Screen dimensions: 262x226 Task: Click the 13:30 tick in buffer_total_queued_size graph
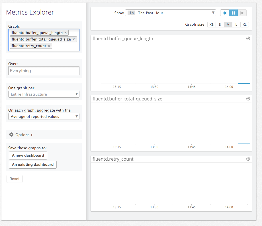[154, 147]
